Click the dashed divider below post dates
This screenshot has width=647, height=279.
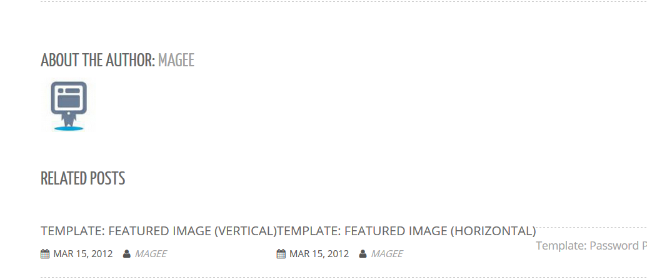click(x=344, y=277)
